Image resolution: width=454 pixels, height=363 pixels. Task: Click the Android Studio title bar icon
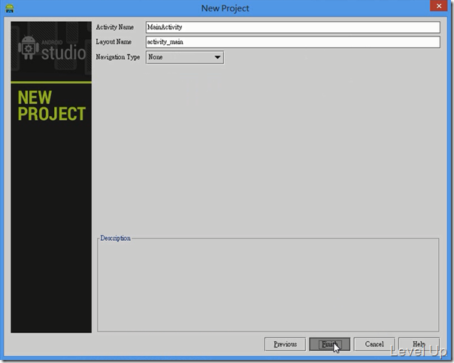tap(10, 8)
